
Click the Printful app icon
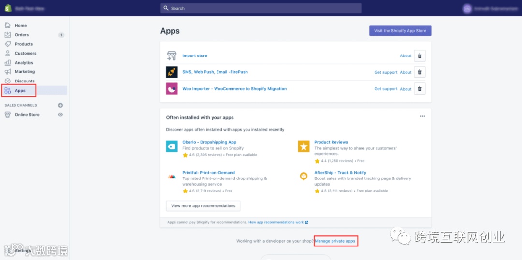pyautogui.click(x=172, y=177)
